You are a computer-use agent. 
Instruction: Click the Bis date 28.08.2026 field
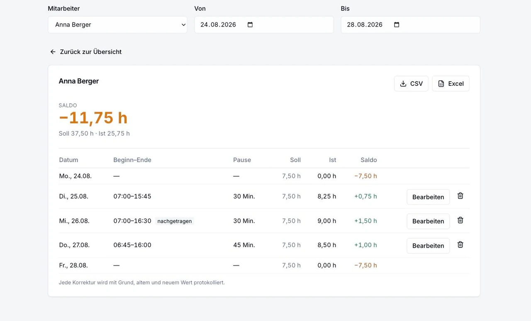pos(410,24)
